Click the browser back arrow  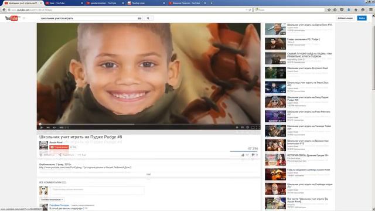coord(4,10)
